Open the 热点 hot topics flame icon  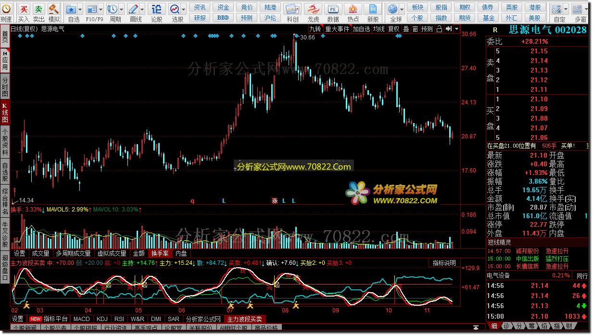(x=353, y=9)
